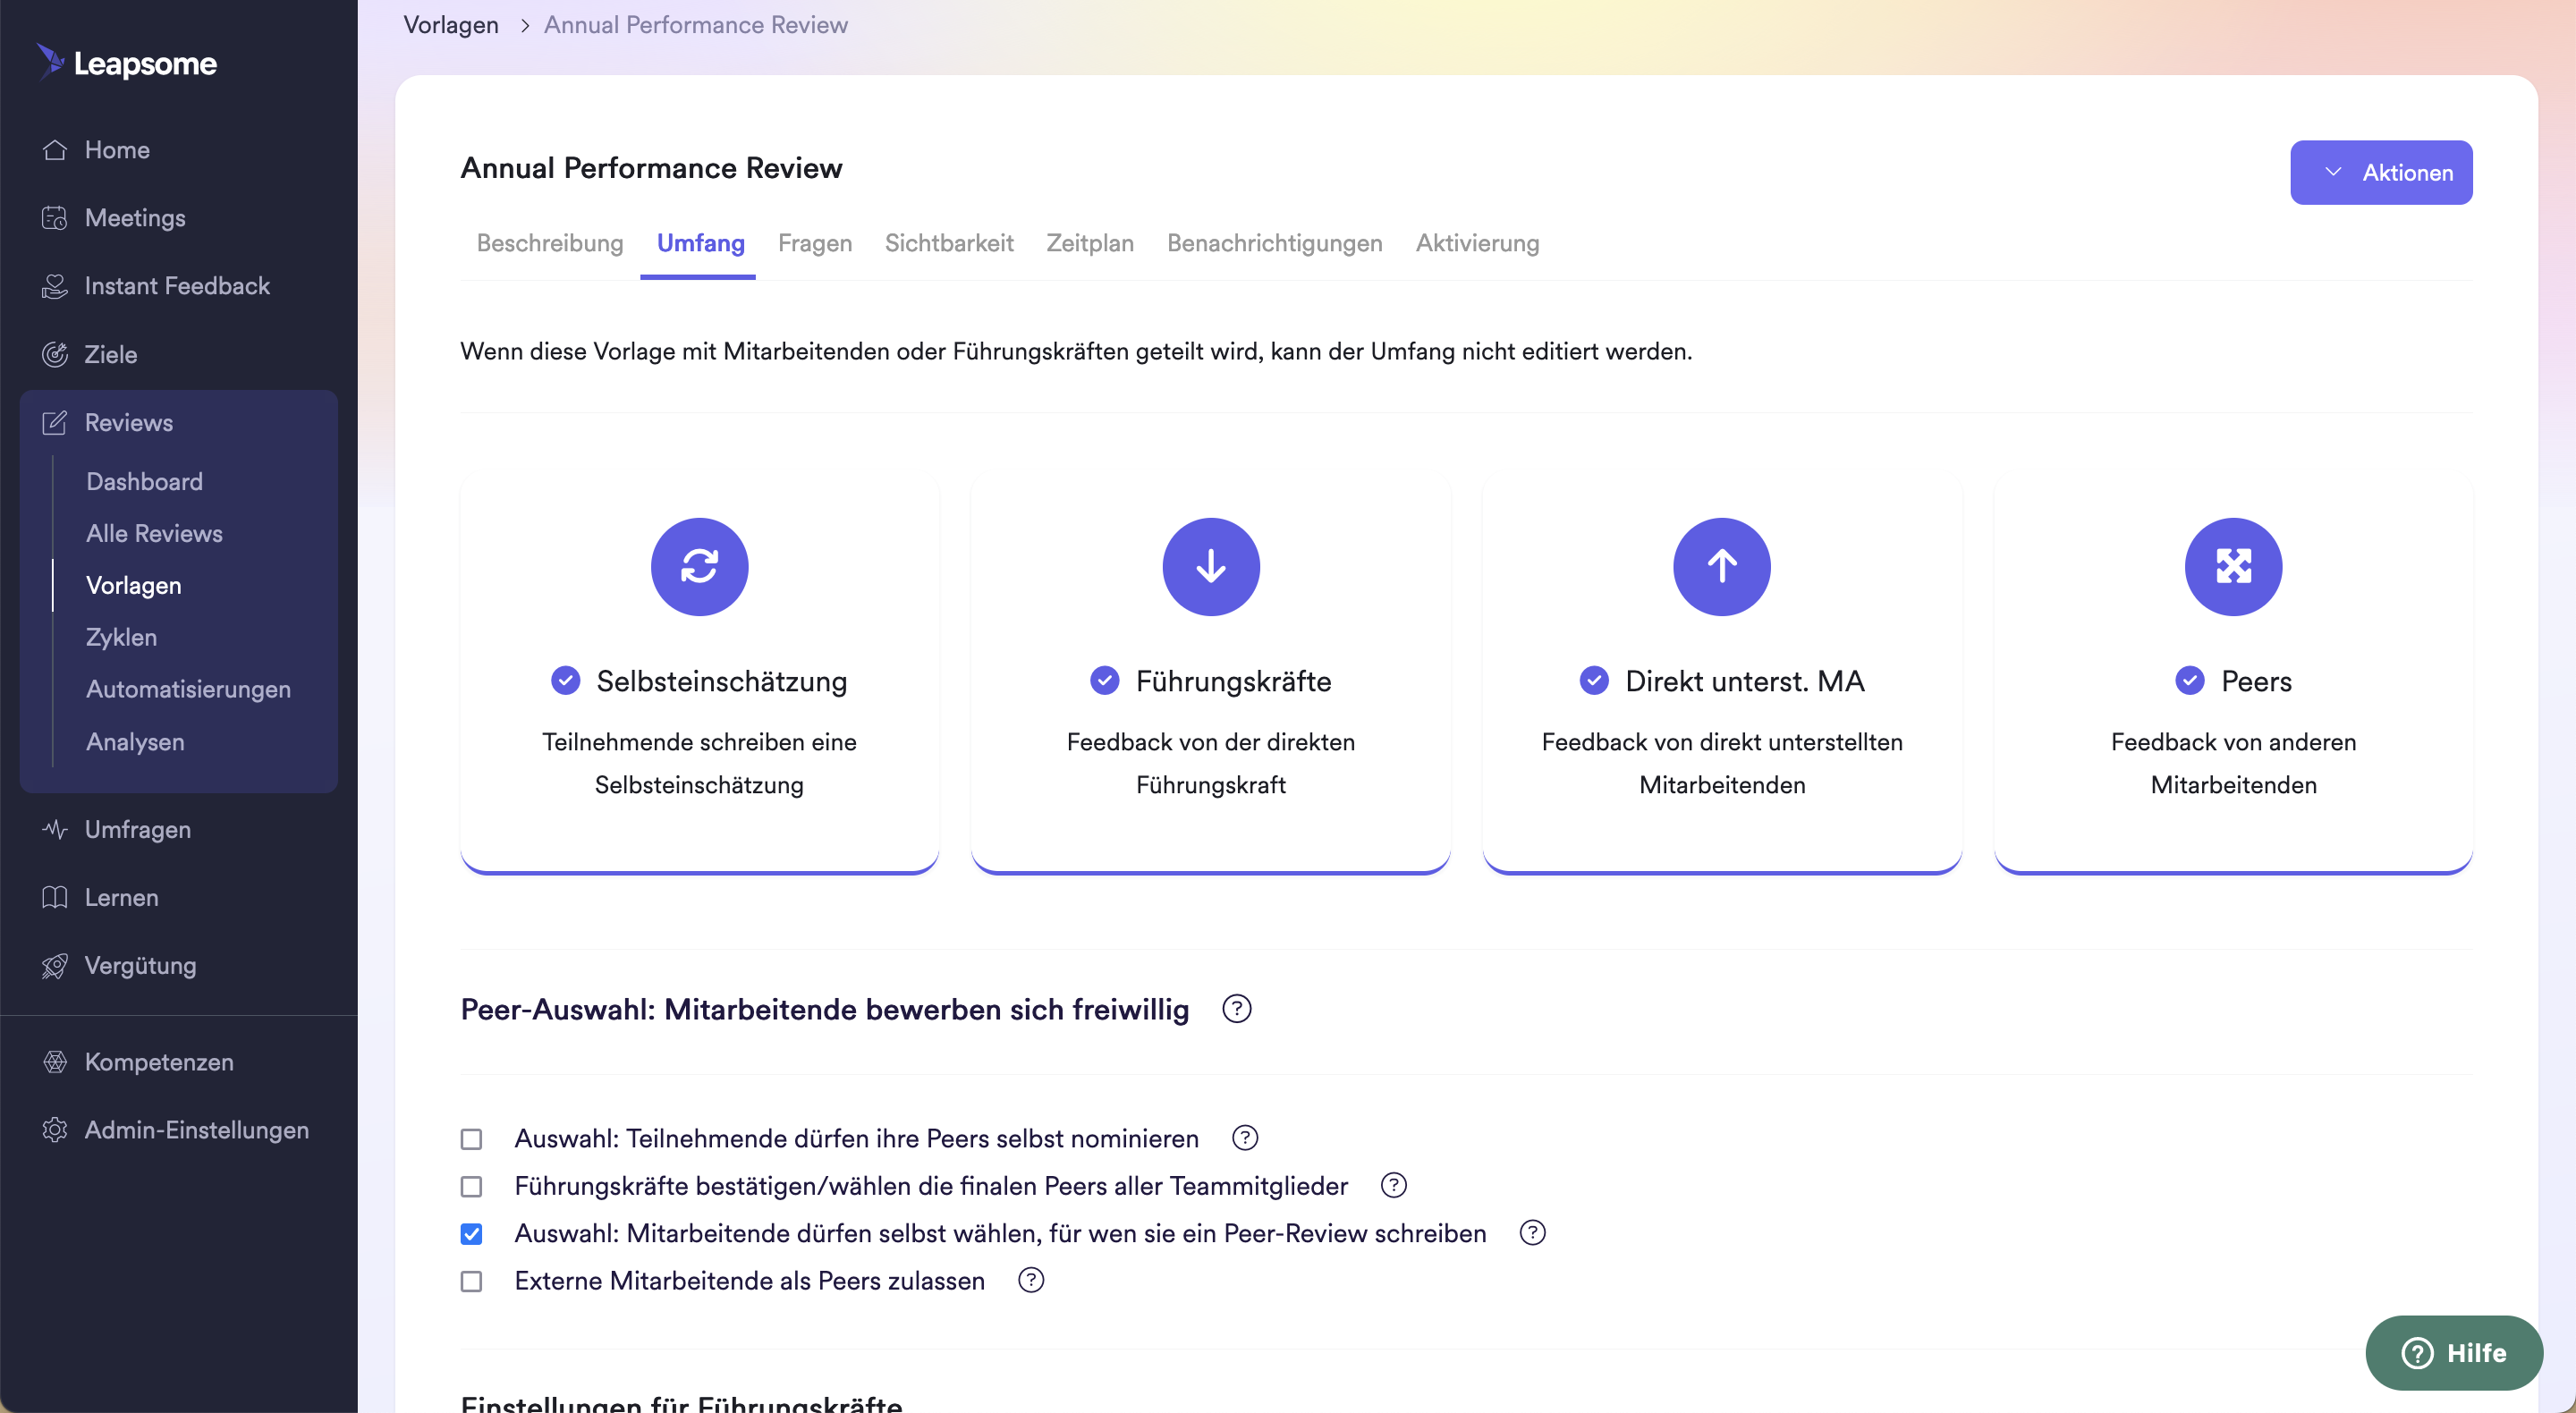Click the Peers expand-arrows circle icon
The width and height of the screenshot is (2576, 1413).
click(2233, 566)
